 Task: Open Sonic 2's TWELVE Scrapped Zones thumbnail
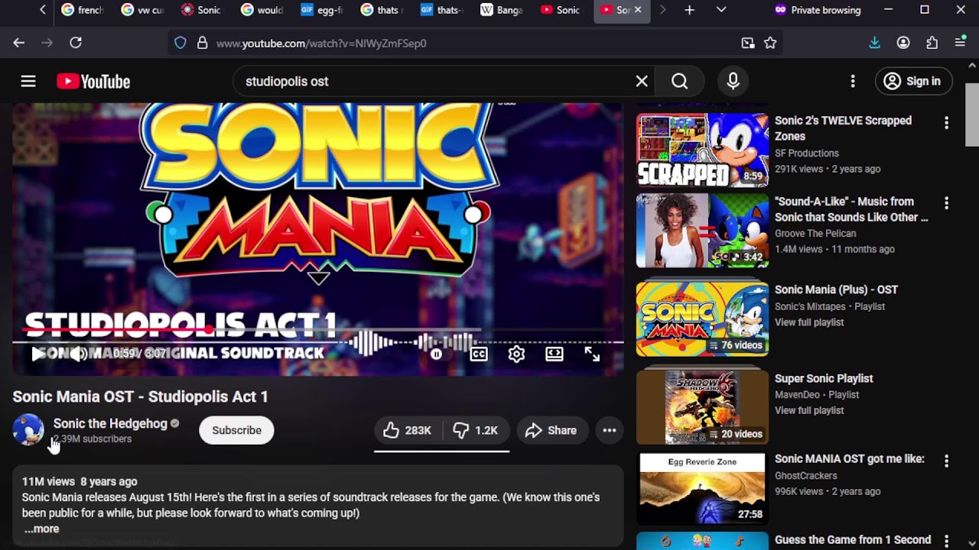(x=702, y=150)
